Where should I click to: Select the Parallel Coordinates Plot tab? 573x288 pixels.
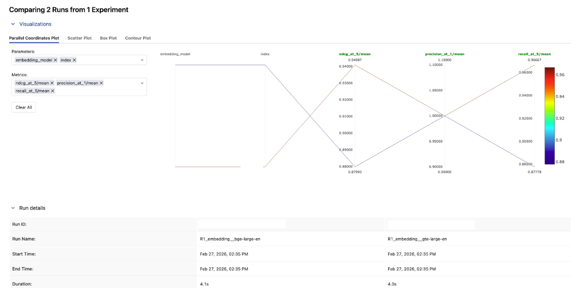(x=34, y=38)
